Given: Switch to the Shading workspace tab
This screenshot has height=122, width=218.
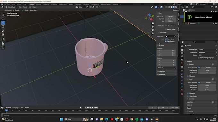Looking at the screenshot, I should pos(71,4).
